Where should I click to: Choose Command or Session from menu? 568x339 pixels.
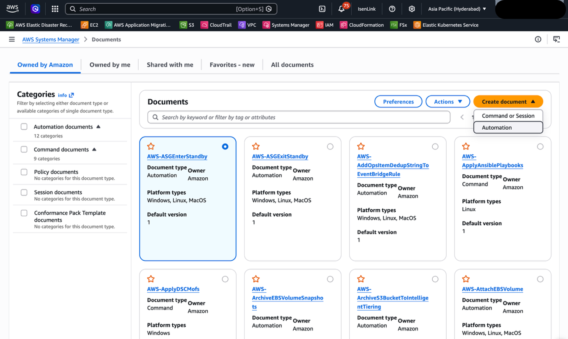[x=508, y=116]
